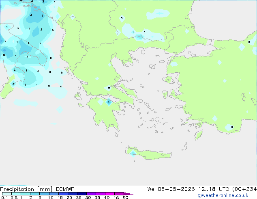Click the 45–50 mm magenta legend box
This screenshot has height=199, width=257.
[x=119, y=194]
